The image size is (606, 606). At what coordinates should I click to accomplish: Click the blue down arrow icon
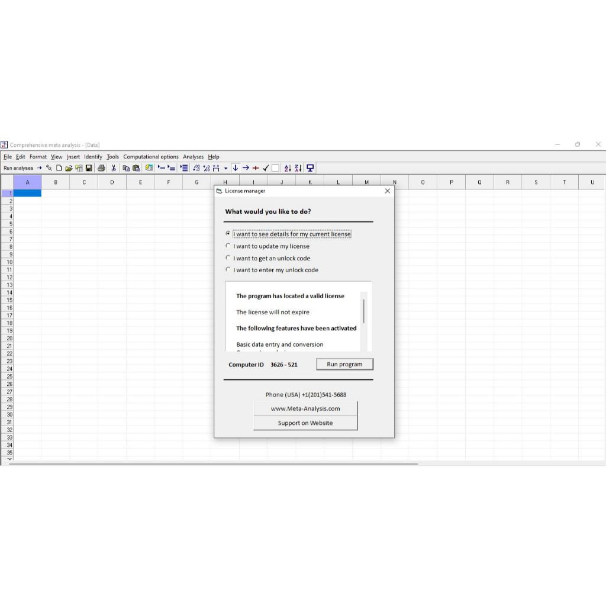(x=236, y=168)
